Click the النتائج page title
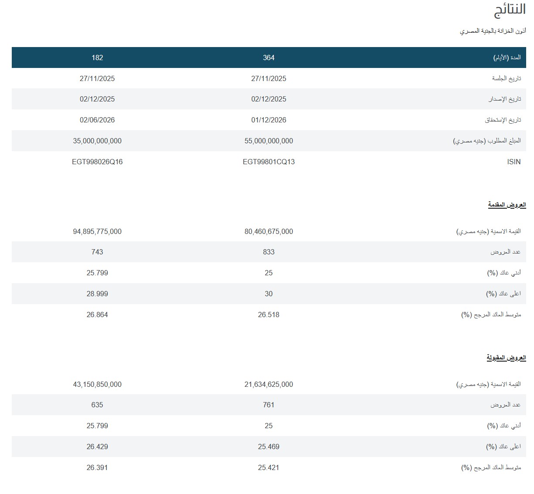Screen dimensions: 534x494 click(510, 11)
